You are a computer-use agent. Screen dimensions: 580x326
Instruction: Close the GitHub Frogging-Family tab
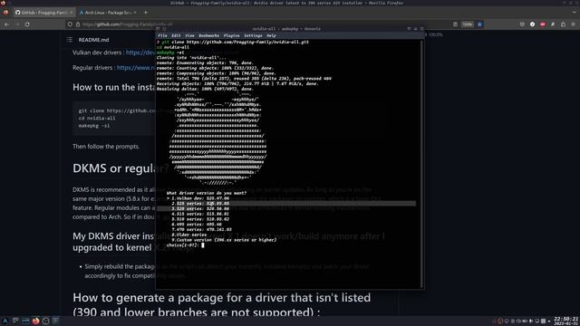[x=72, y=12]
